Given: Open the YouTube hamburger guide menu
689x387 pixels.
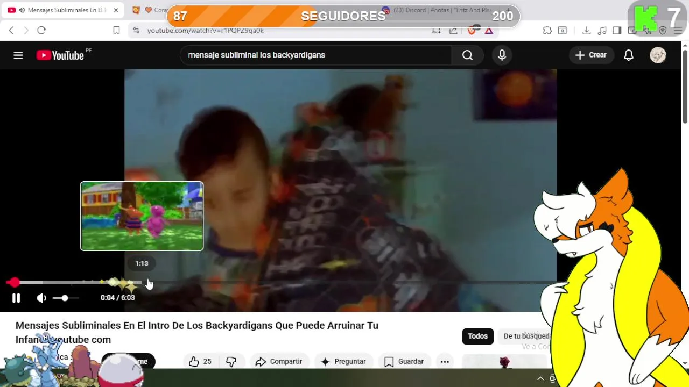Looking at the screenshot, I should pyautogui.click(x=18, y=55).
